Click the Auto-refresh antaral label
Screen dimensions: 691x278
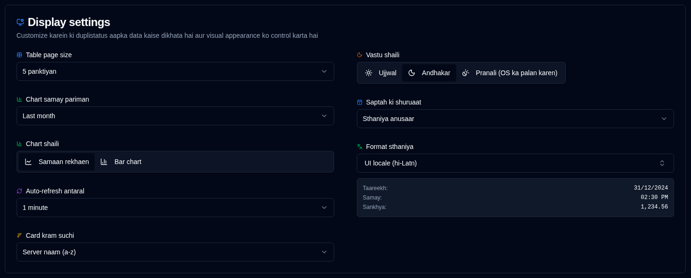pyautogui.click(x=55, y=191)
